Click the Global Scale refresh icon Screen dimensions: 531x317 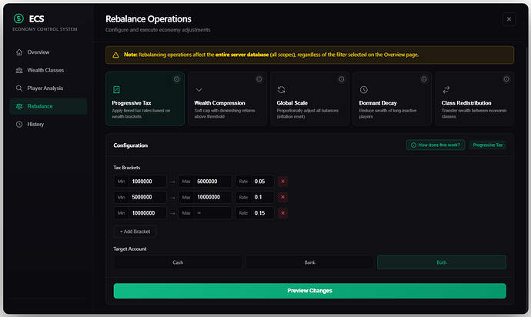(282, 90)
